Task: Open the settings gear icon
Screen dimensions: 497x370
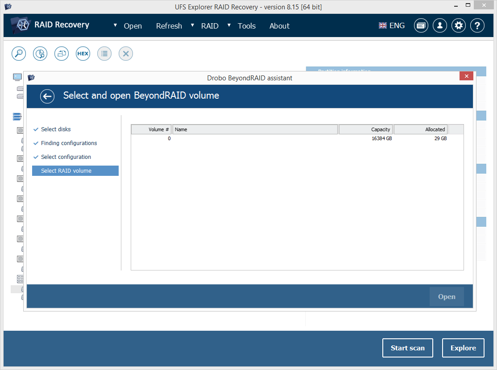Action: click(x=459, y=26)
